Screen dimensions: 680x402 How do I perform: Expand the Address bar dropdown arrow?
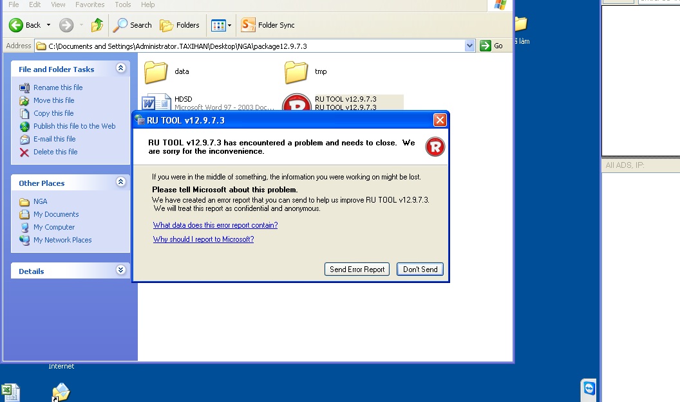pyautogui.click(x=469, y=46)
